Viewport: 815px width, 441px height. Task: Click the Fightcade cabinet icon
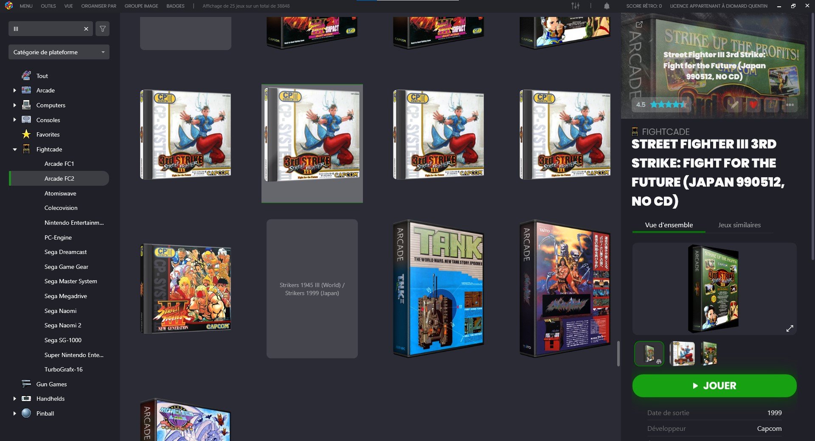26,149
